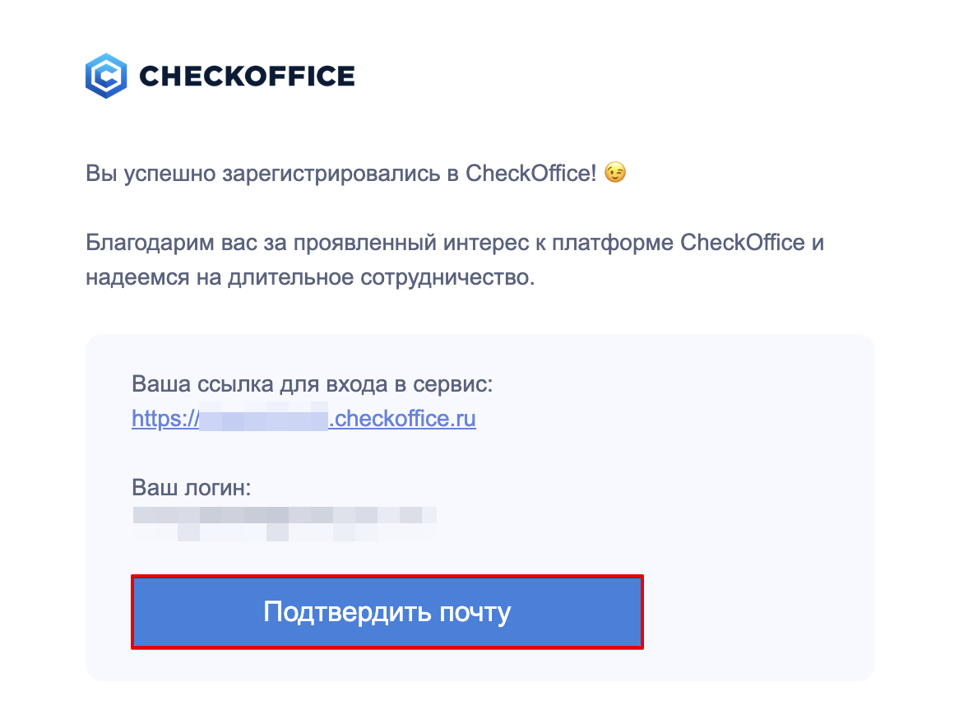The width and height of the screenshot is (959, 701).
Task: Click the word платформе in the paragraph
Action: (x=612, y=244)
